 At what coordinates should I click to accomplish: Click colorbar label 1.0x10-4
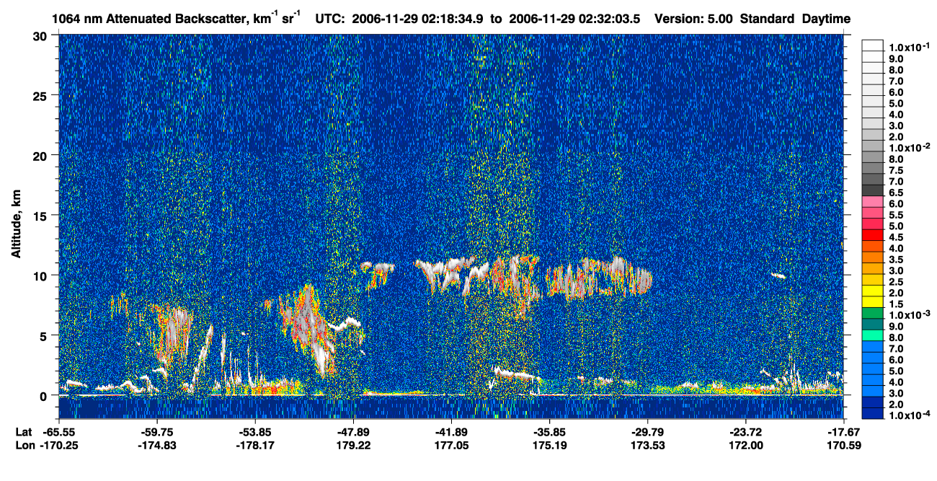click(x=909, y=416)
